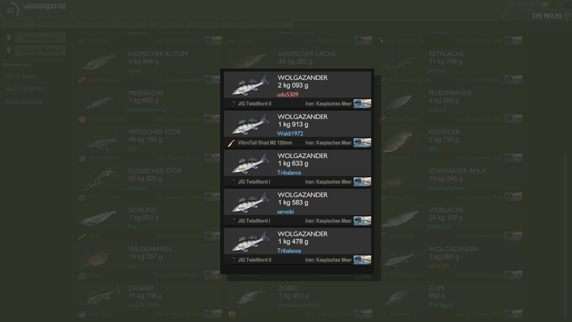This screenshot has width=572, height=322.
Task: Click the Made bait icon under Sichling
Action: 82,236
